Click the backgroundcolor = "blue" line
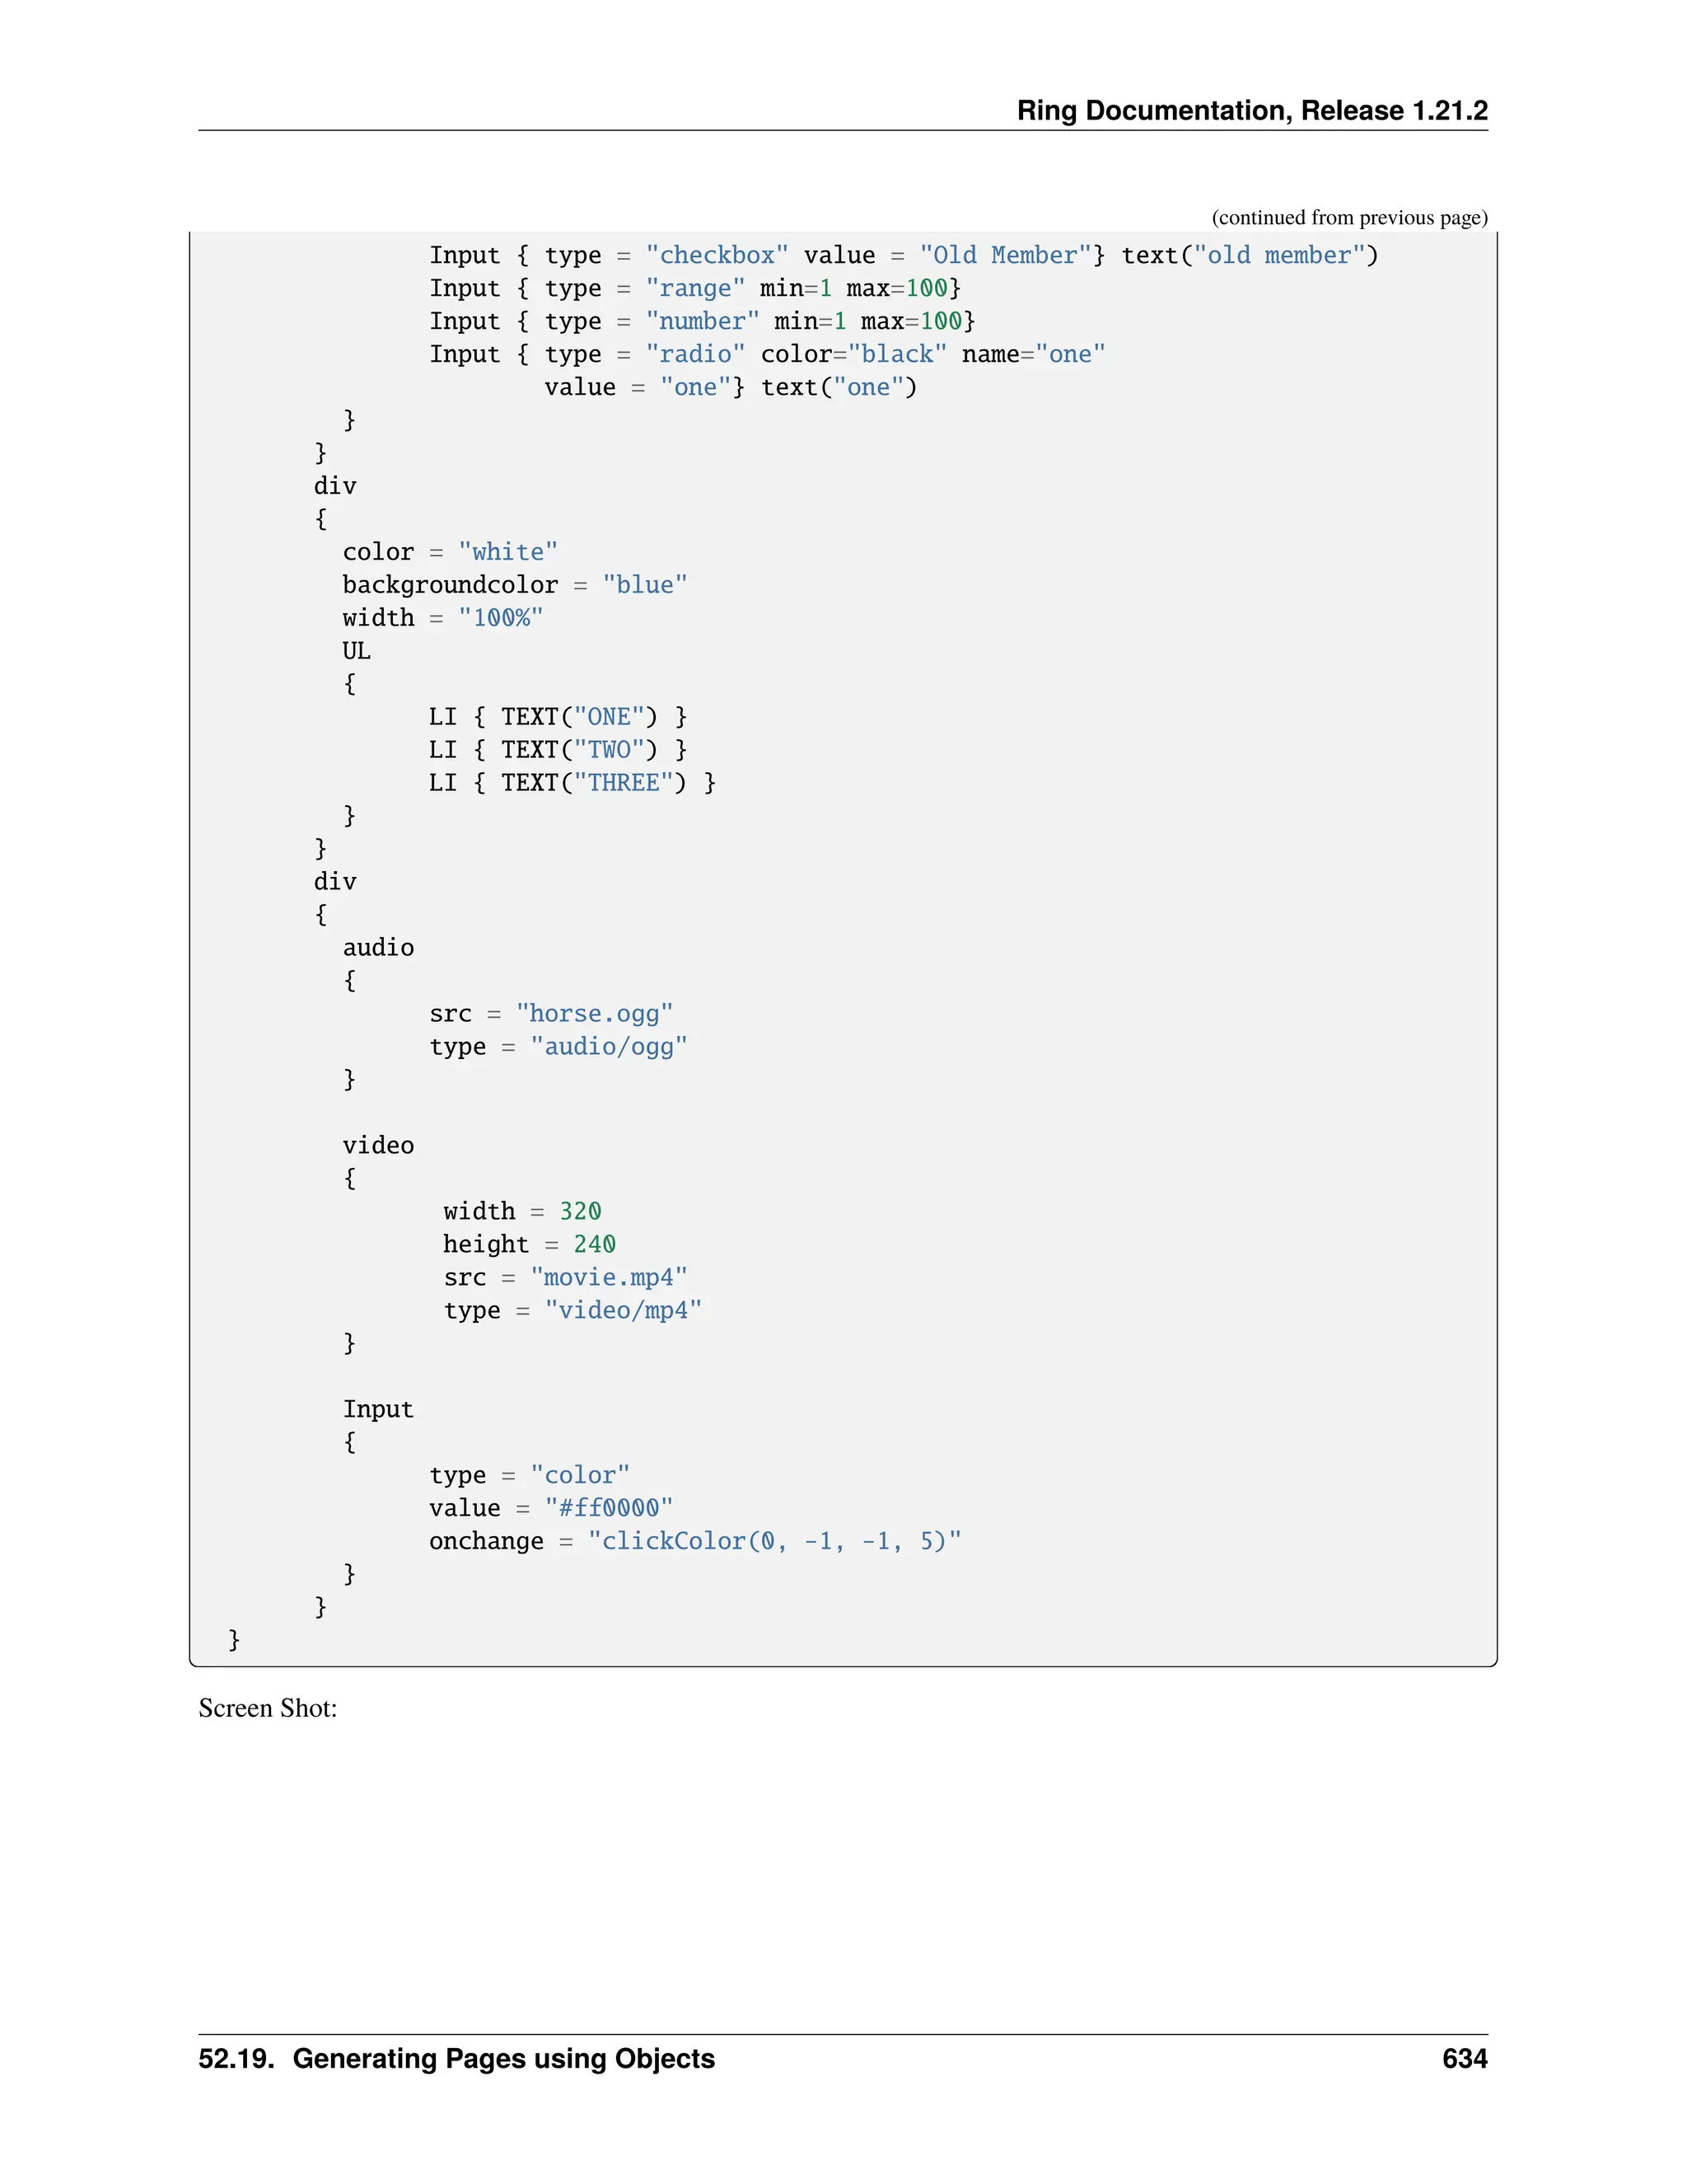This screenshot has height=2184, width=1687. click(514, 585)
